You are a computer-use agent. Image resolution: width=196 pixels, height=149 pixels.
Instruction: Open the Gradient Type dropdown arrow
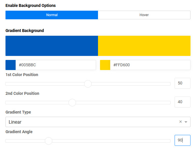coord(186,122)
